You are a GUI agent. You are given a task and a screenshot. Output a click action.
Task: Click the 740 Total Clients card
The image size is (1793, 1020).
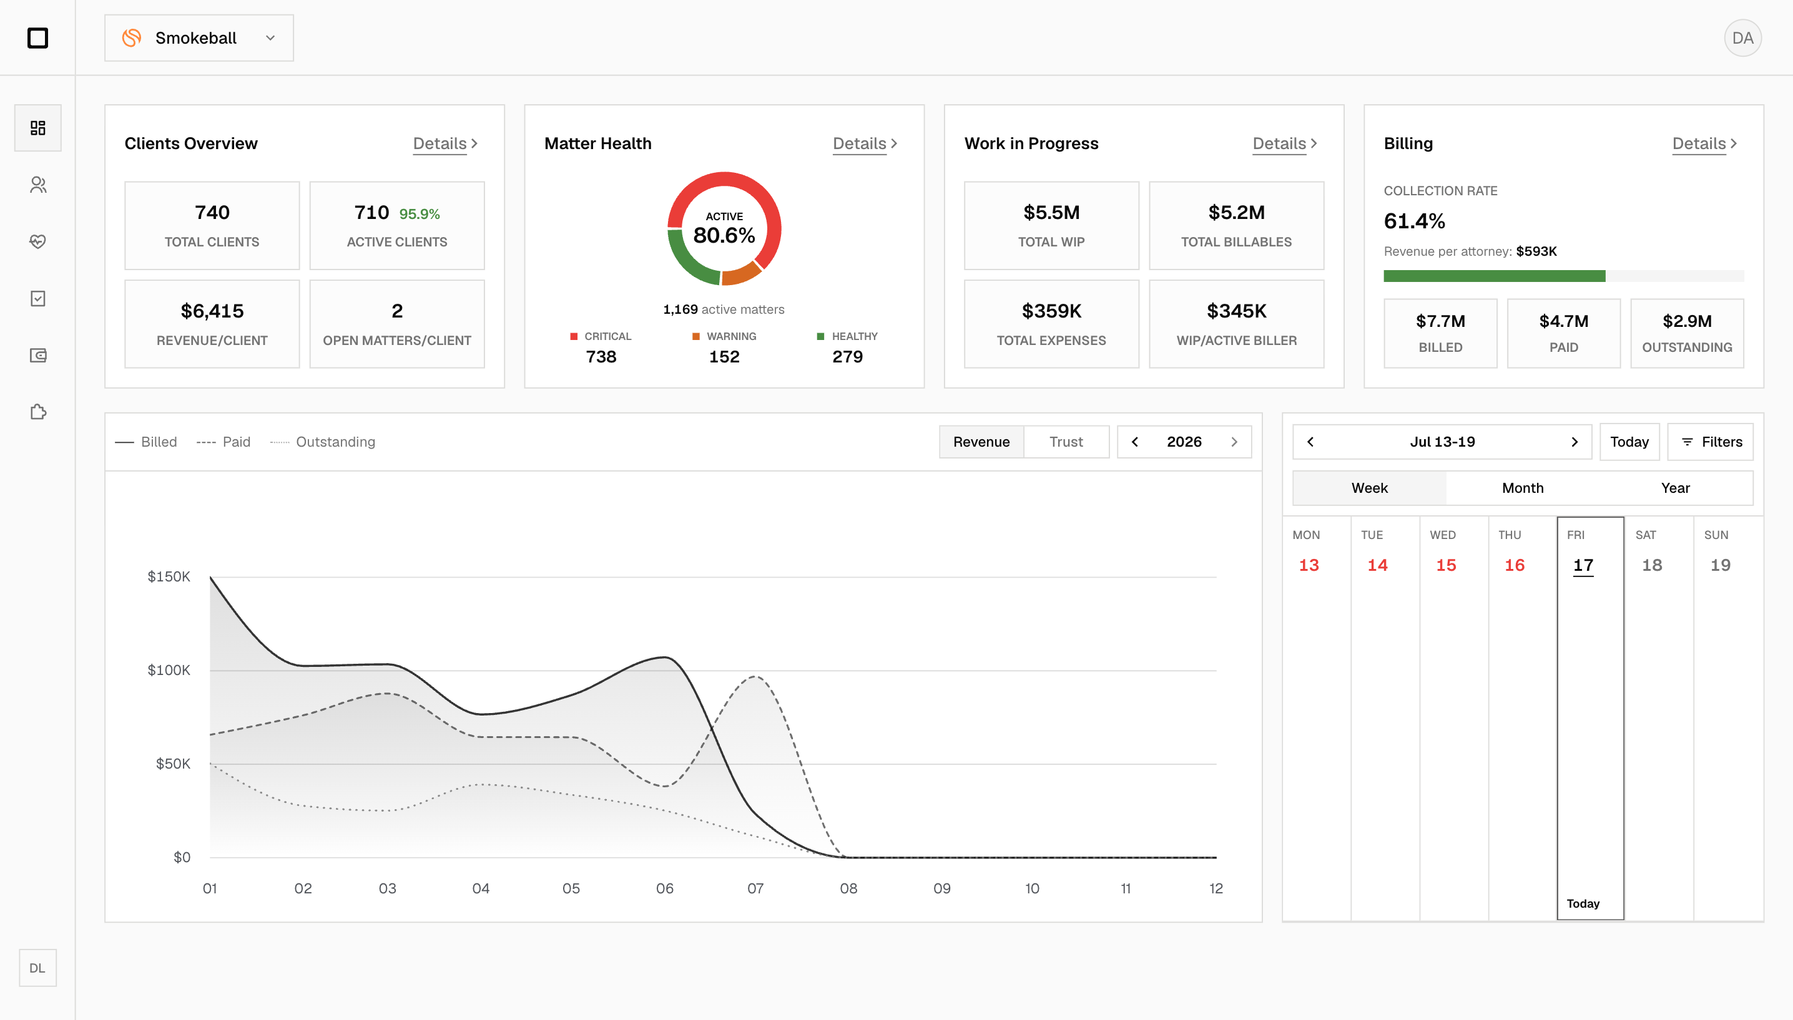(x=212, y=226)
